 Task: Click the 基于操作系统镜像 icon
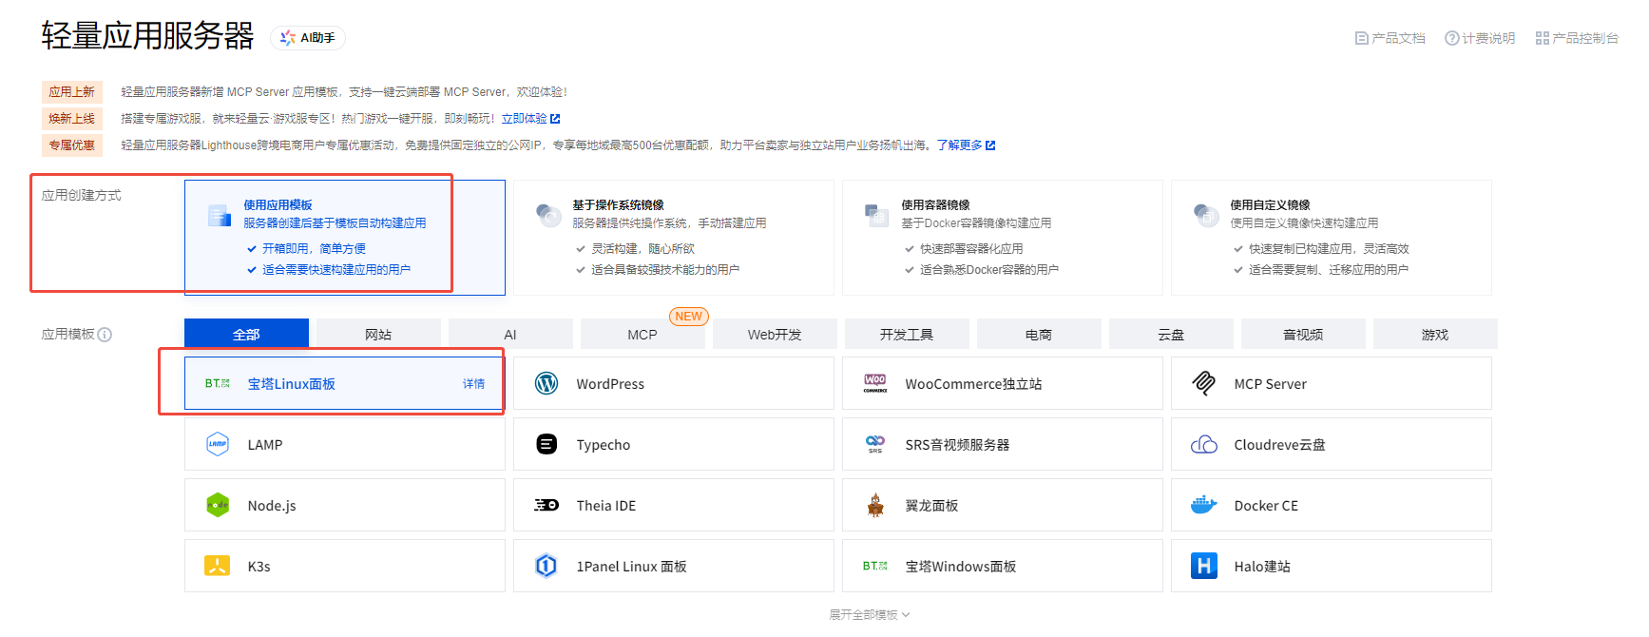[x=548, y=215]
